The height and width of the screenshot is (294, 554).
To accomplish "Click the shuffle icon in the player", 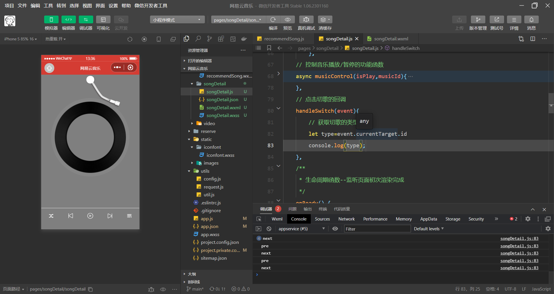I will (x=51, y=216).
